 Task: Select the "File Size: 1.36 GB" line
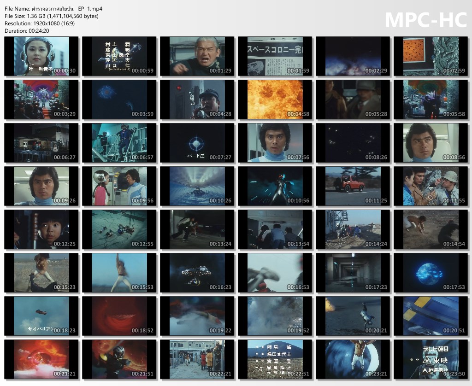[x=52, y=16]
